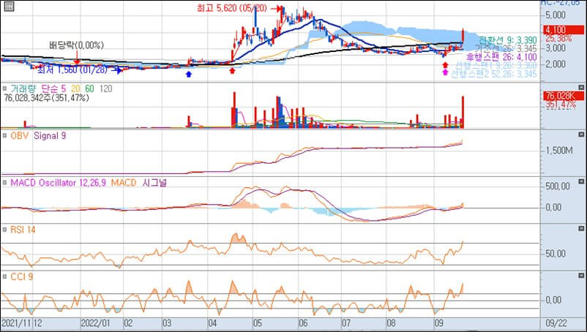Click the 500.00 MACD axis label
Image resolution: width=587 pixels, height=332 pixels.
tap(558, 186)
